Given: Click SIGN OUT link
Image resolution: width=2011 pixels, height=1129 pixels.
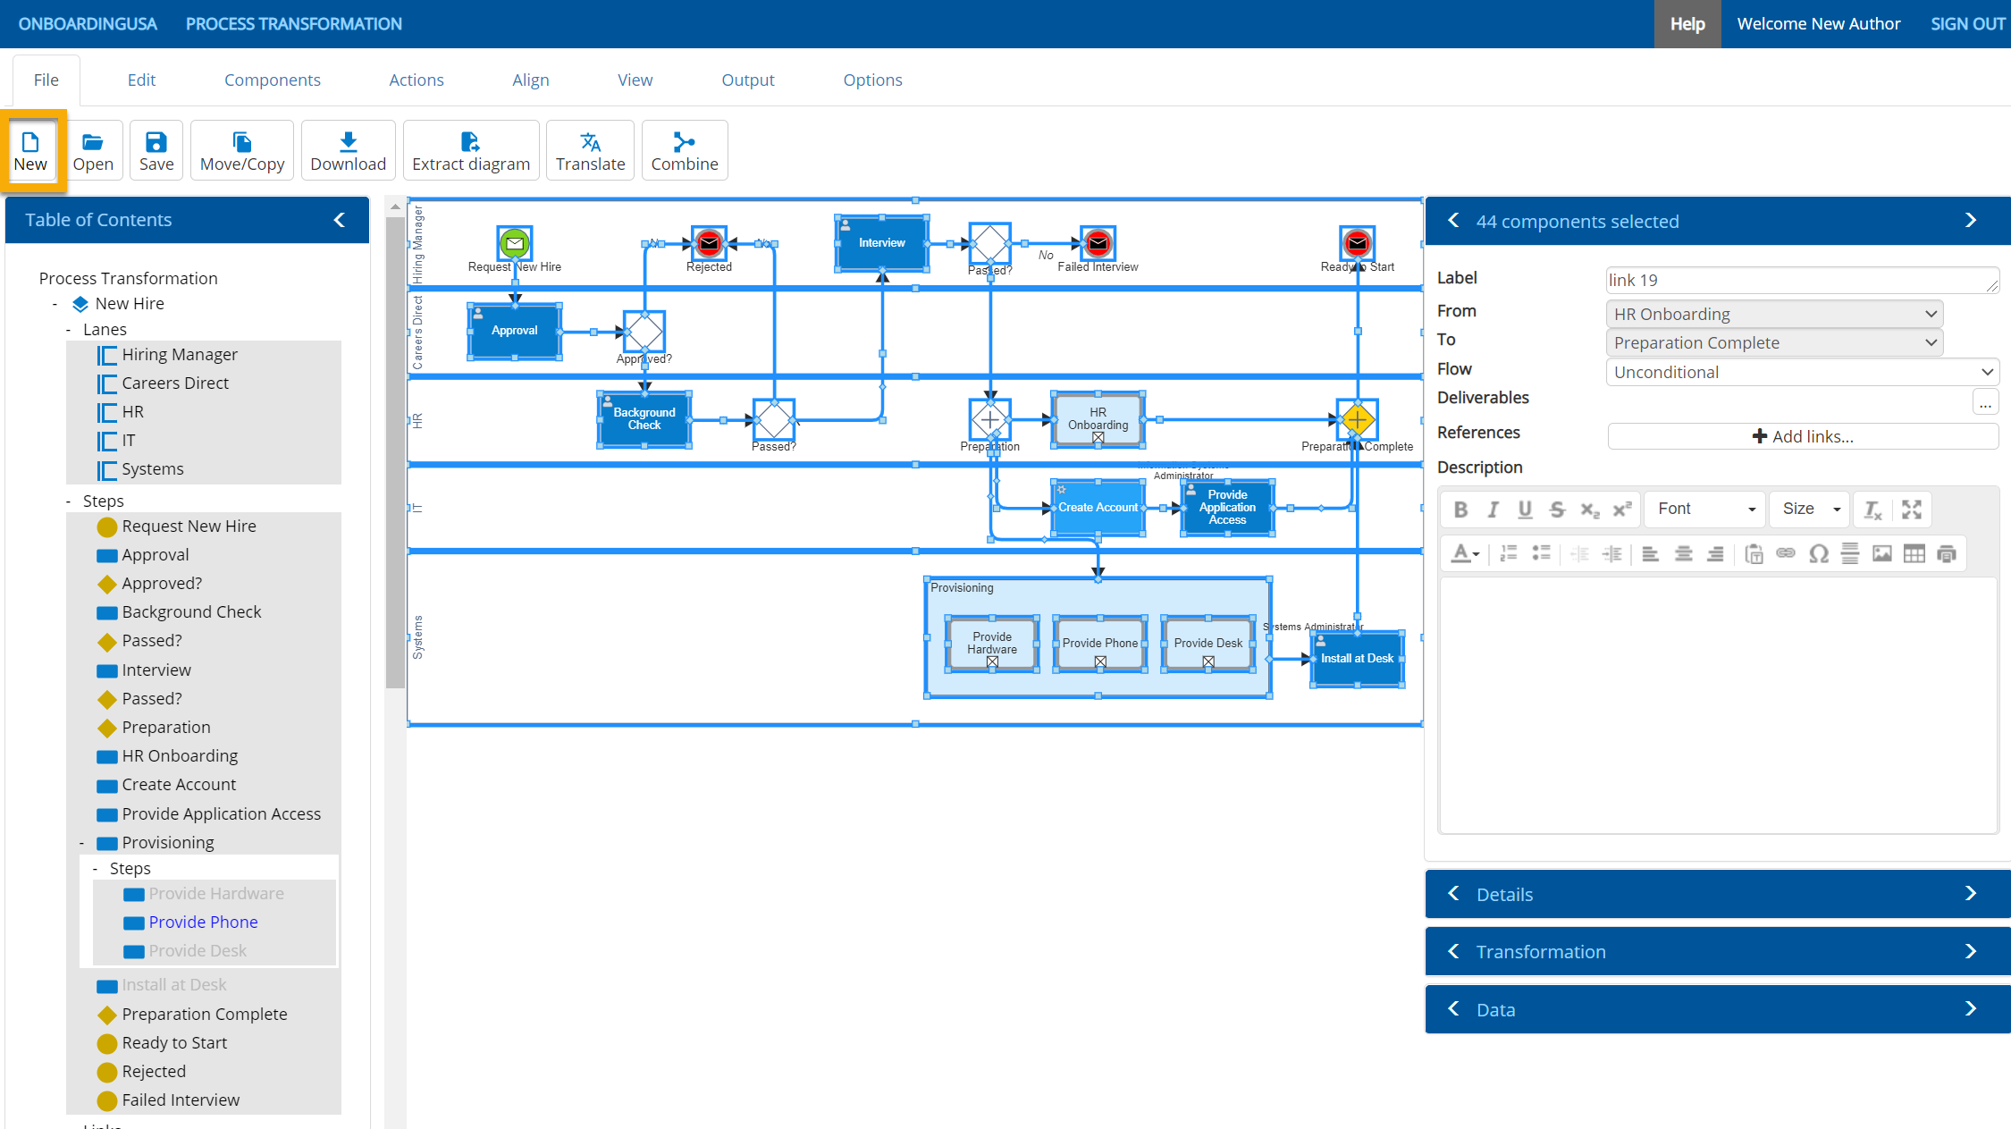Looking at the screenshot, I should [1967, 24].
